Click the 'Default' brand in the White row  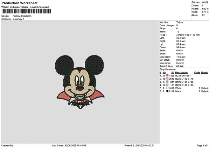tap(205, 88)
